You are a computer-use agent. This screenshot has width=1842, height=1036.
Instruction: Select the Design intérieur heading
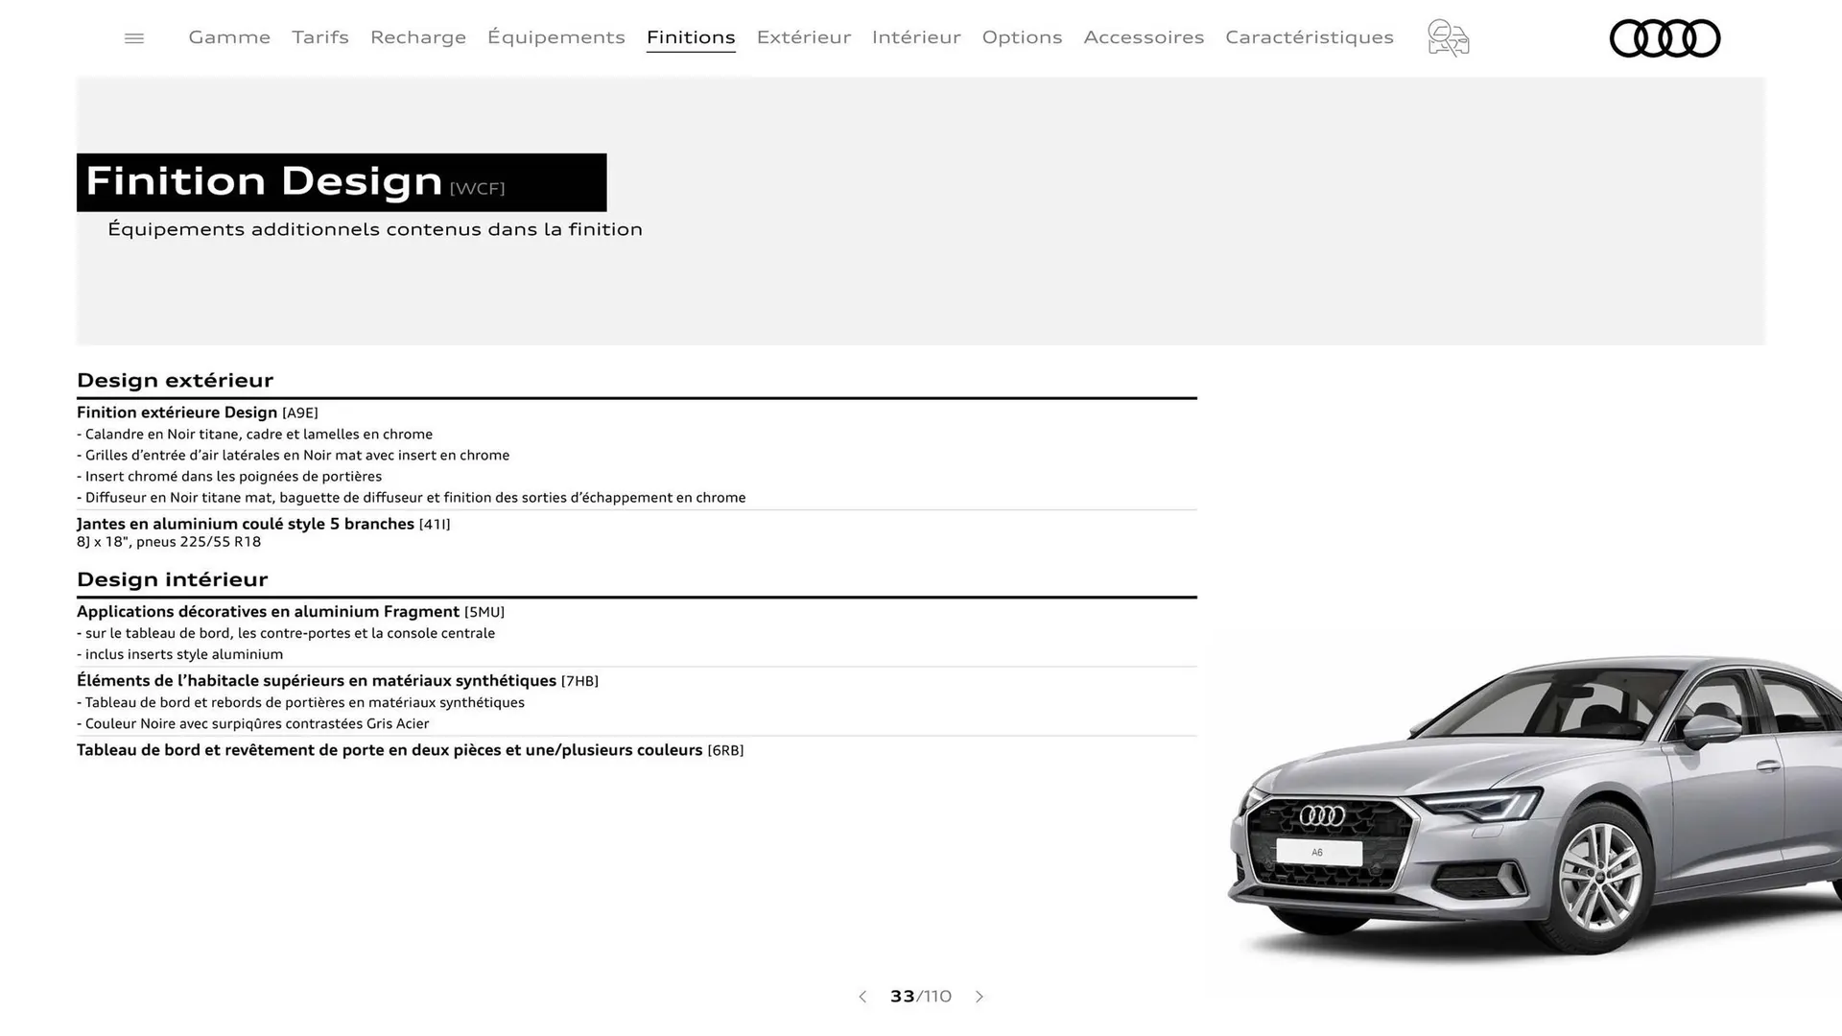point(172,579)
